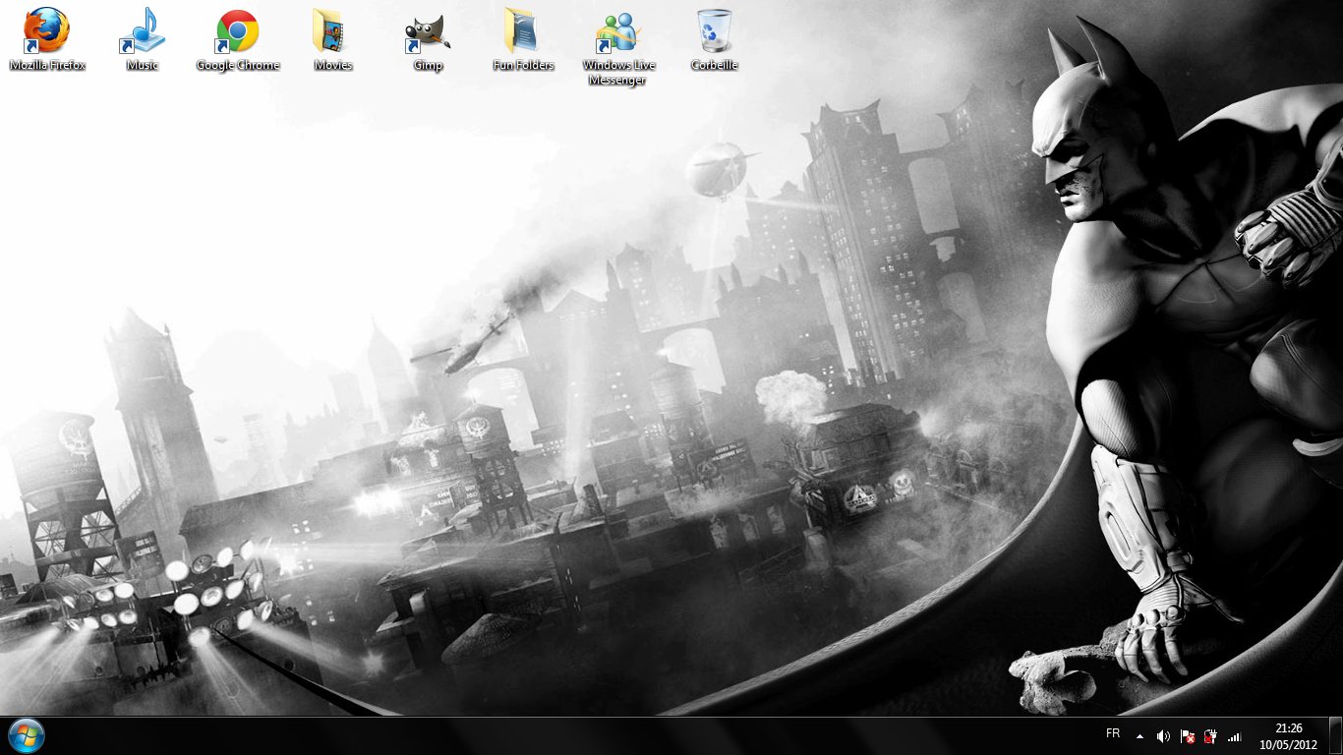Open the wireless network signal icon
1343x755 pixels.
pyautogui.click(x=1235, y=735)
